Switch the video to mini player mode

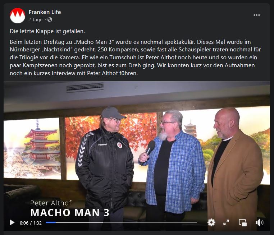point(243,223)
